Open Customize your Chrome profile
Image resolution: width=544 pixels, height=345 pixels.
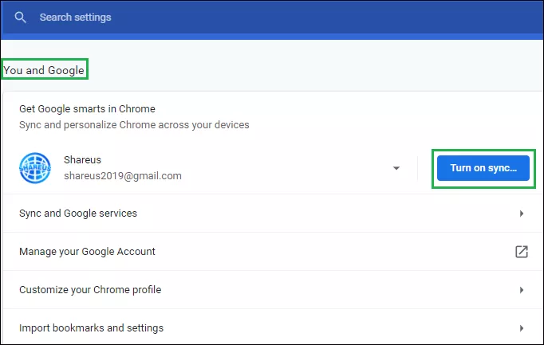click(x=272, y=290)
